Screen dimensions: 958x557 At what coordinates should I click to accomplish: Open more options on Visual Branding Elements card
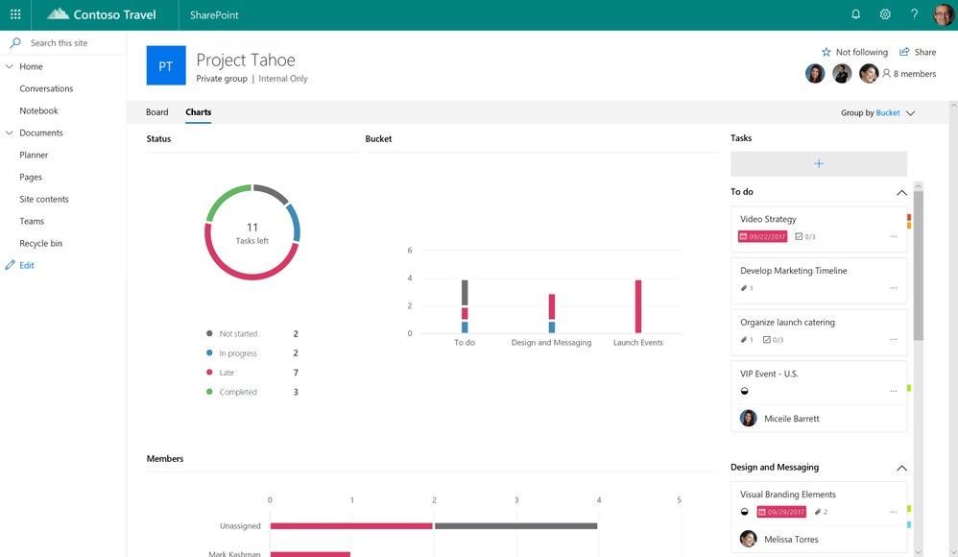coord(894,511)
